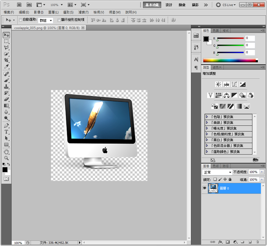The width and height of the screenshot is (267, 246).
Task: Add a Vibrance adjustment
Action: click(x=210, y=95)
